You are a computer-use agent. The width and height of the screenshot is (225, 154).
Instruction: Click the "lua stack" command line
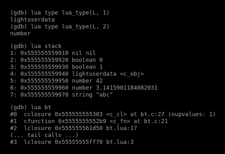(x=36, y=46)
